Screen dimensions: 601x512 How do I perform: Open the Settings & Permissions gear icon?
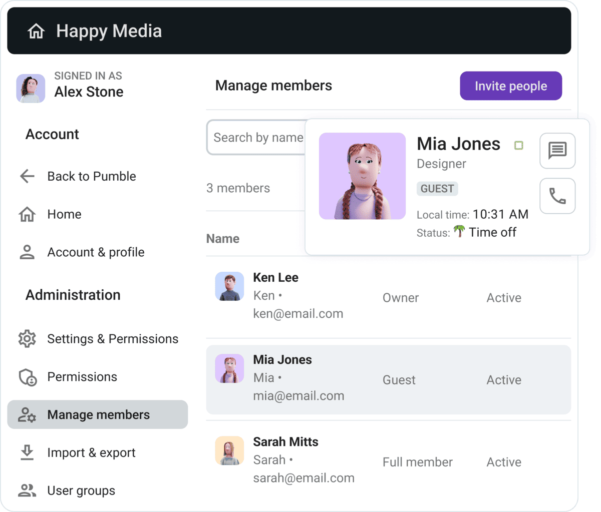[27, 339]
